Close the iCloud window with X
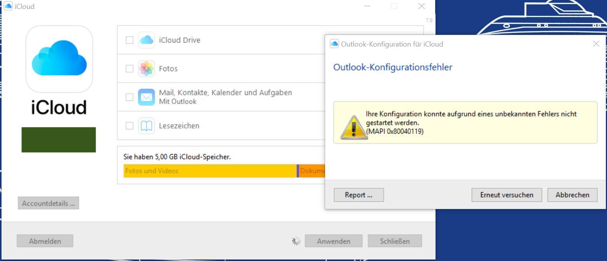The height and width of the screenshot is (261, 607). (x=422, y=6)
